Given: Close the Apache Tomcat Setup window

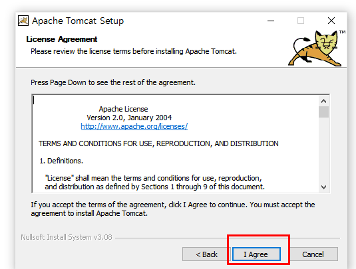Looking at the screenshot, I should 331,21.
